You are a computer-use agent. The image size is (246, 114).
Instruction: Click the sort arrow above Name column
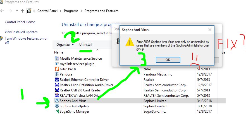[97, 50]
